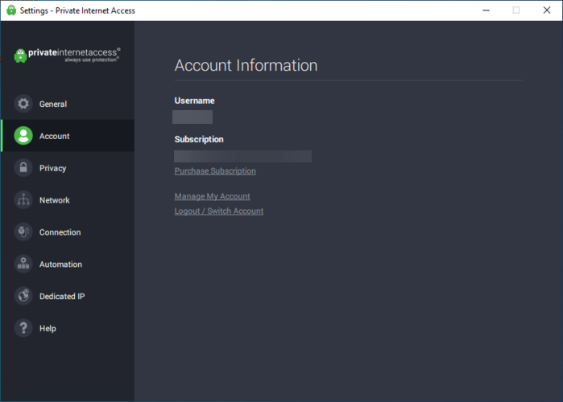Select the Account tab label
Viewport: 563px width, 402px height.
tap(54, 136)
